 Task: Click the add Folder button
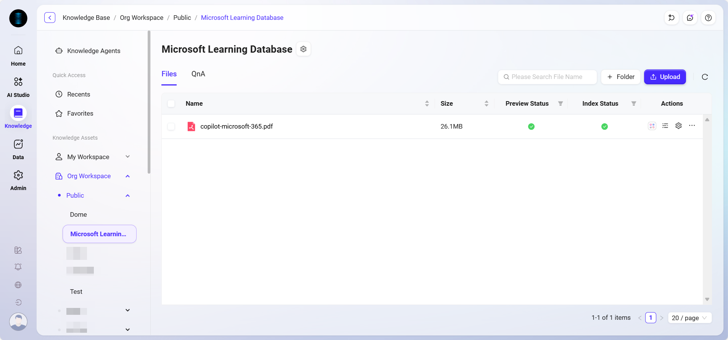(620, 77)
